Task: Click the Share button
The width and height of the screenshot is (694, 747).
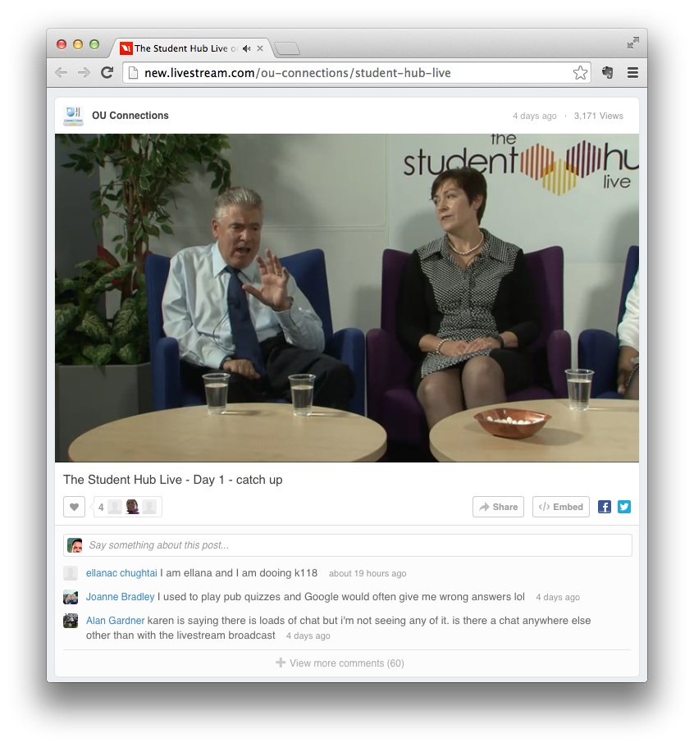Action: [498, 508]
